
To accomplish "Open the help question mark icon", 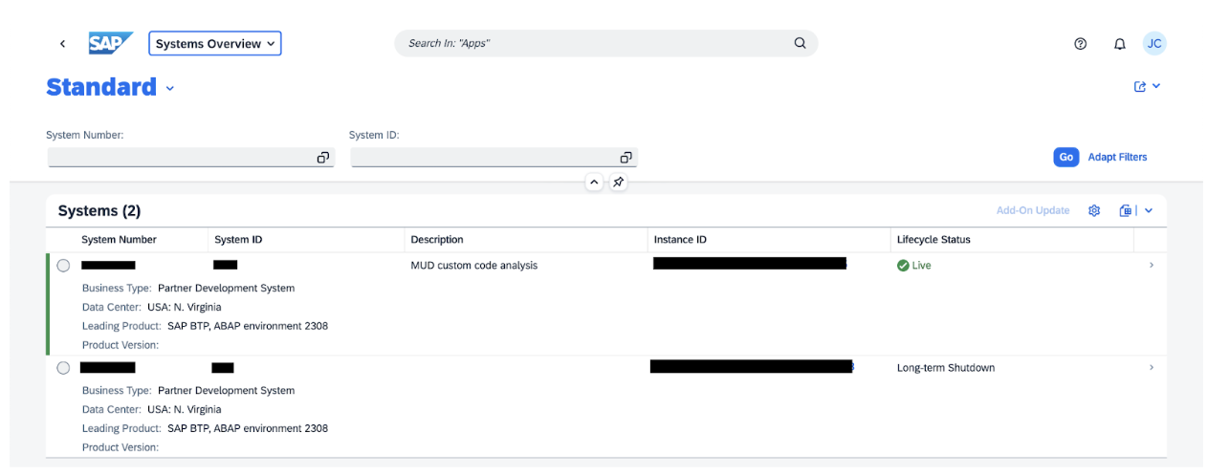I will (x=1081, y=44).
